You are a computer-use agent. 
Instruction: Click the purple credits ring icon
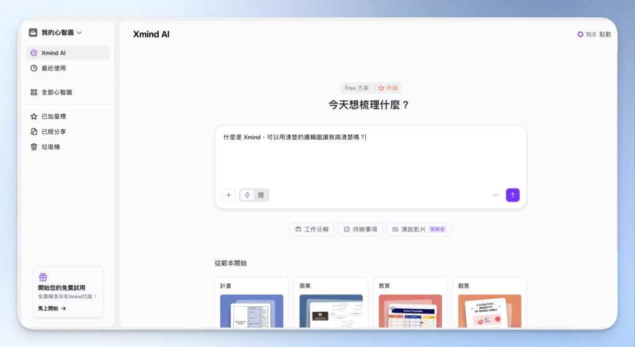(x=580, y=35)
